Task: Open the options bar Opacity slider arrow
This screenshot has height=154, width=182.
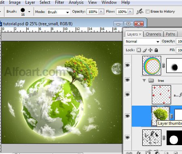Action: coord(101,12)
